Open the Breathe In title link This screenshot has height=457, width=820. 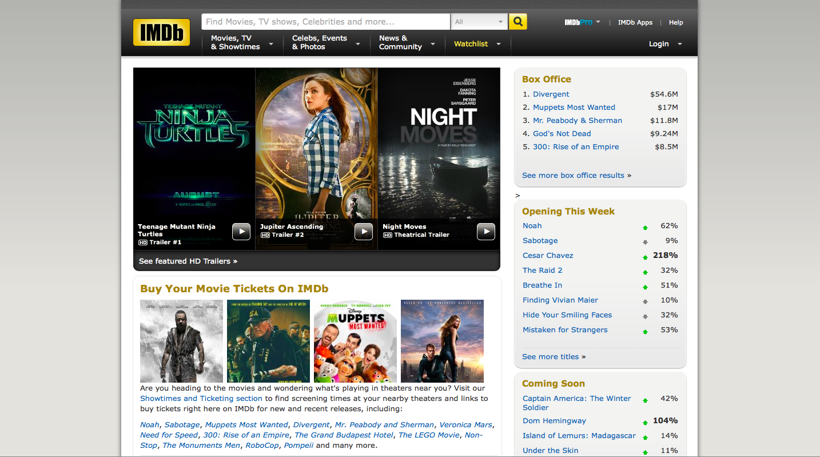coord(542,285)
